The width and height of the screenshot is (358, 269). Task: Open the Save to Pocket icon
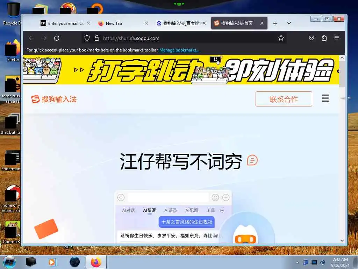[x=312, y=38]
